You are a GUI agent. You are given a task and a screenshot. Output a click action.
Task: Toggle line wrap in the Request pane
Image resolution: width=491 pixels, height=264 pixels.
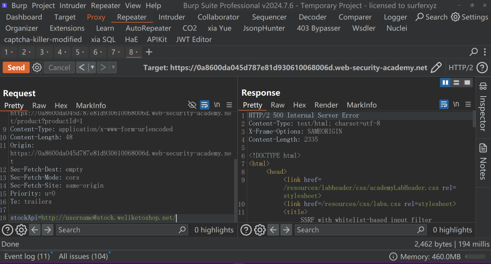coord(205,105)
